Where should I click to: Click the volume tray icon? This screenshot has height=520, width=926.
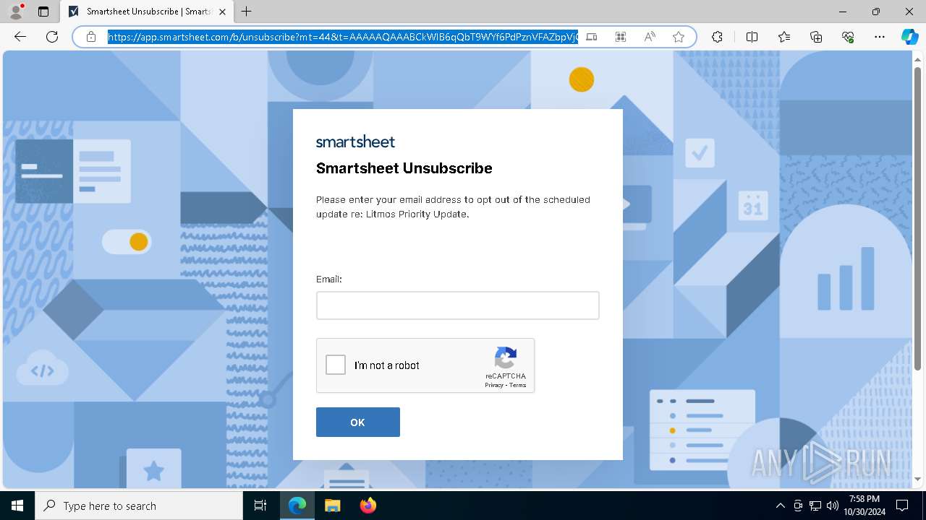[832, 506]
